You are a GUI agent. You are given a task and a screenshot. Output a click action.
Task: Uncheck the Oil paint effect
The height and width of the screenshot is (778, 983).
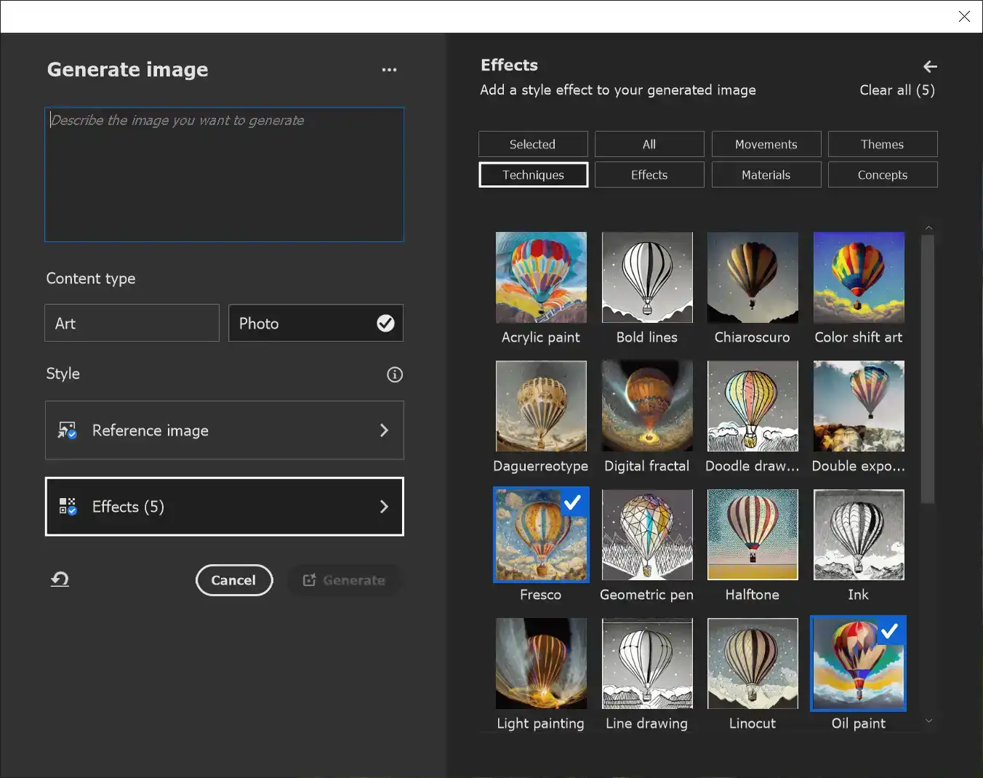coord(890,631)
